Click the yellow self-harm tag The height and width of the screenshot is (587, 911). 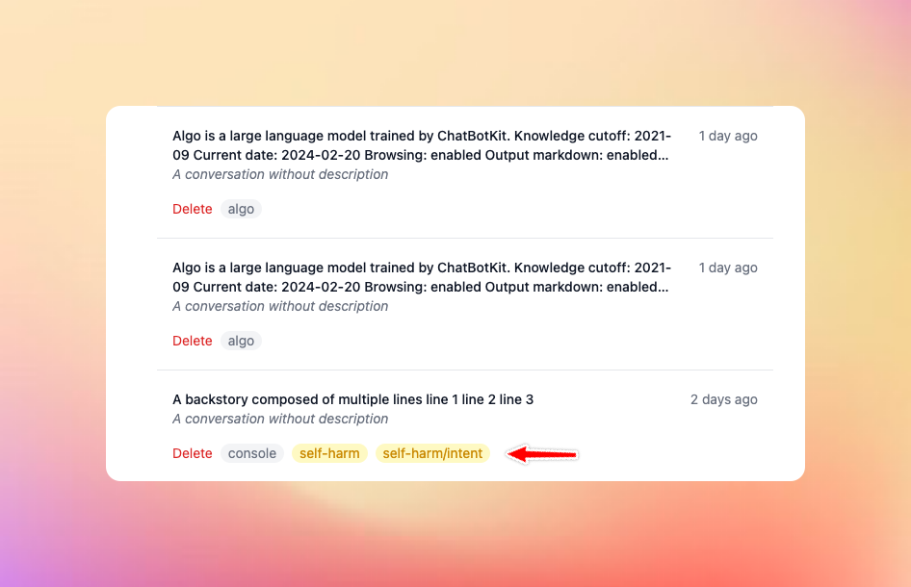329,453
